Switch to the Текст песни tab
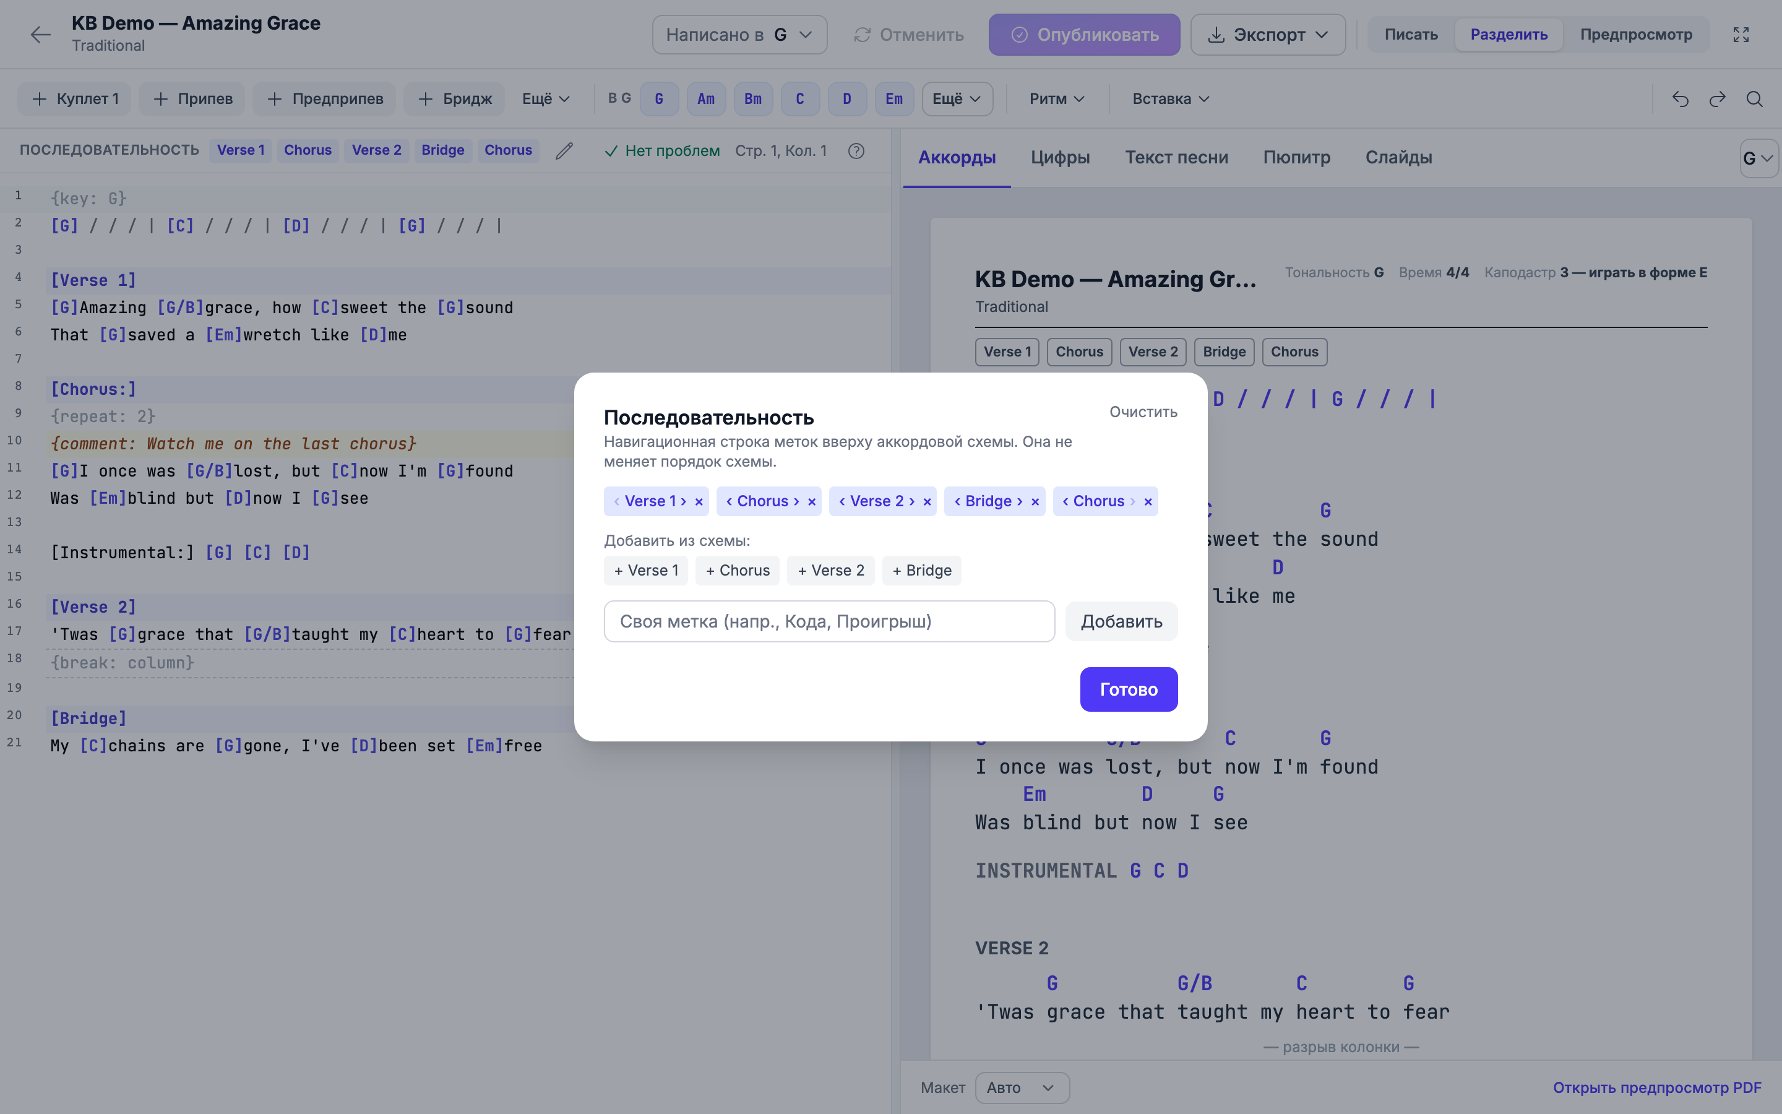The width and height of the screenshot is (1782, 1114). click(1176, 158)
